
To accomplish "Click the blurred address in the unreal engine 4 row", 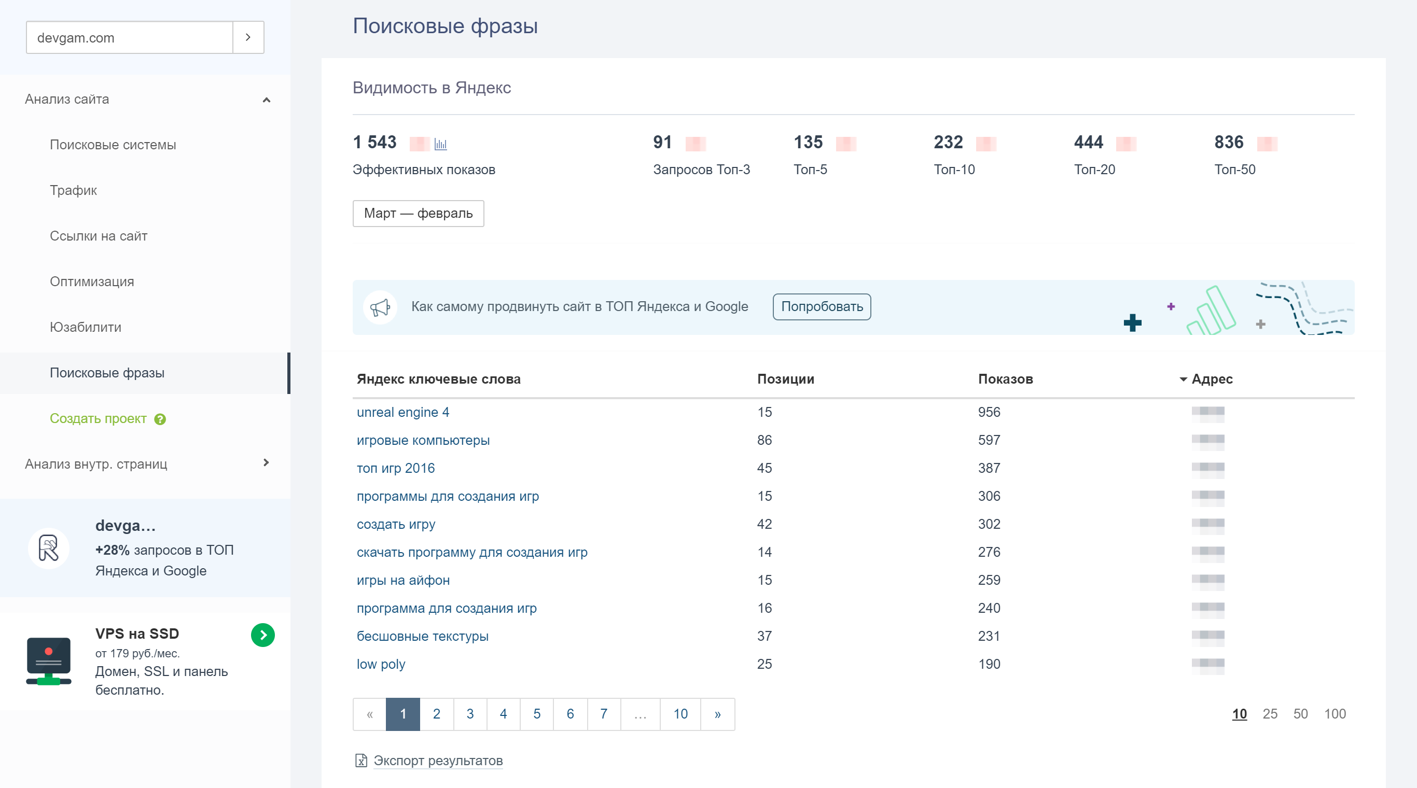I will pyautogui.click(x=1208, y=414).
